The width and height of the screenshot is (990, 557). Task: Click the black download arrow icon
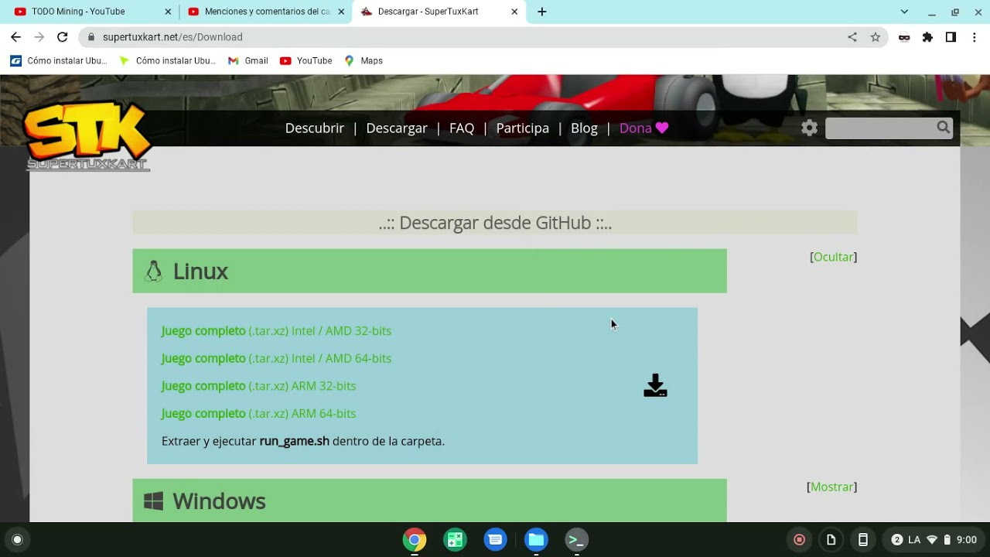[655, 385]
